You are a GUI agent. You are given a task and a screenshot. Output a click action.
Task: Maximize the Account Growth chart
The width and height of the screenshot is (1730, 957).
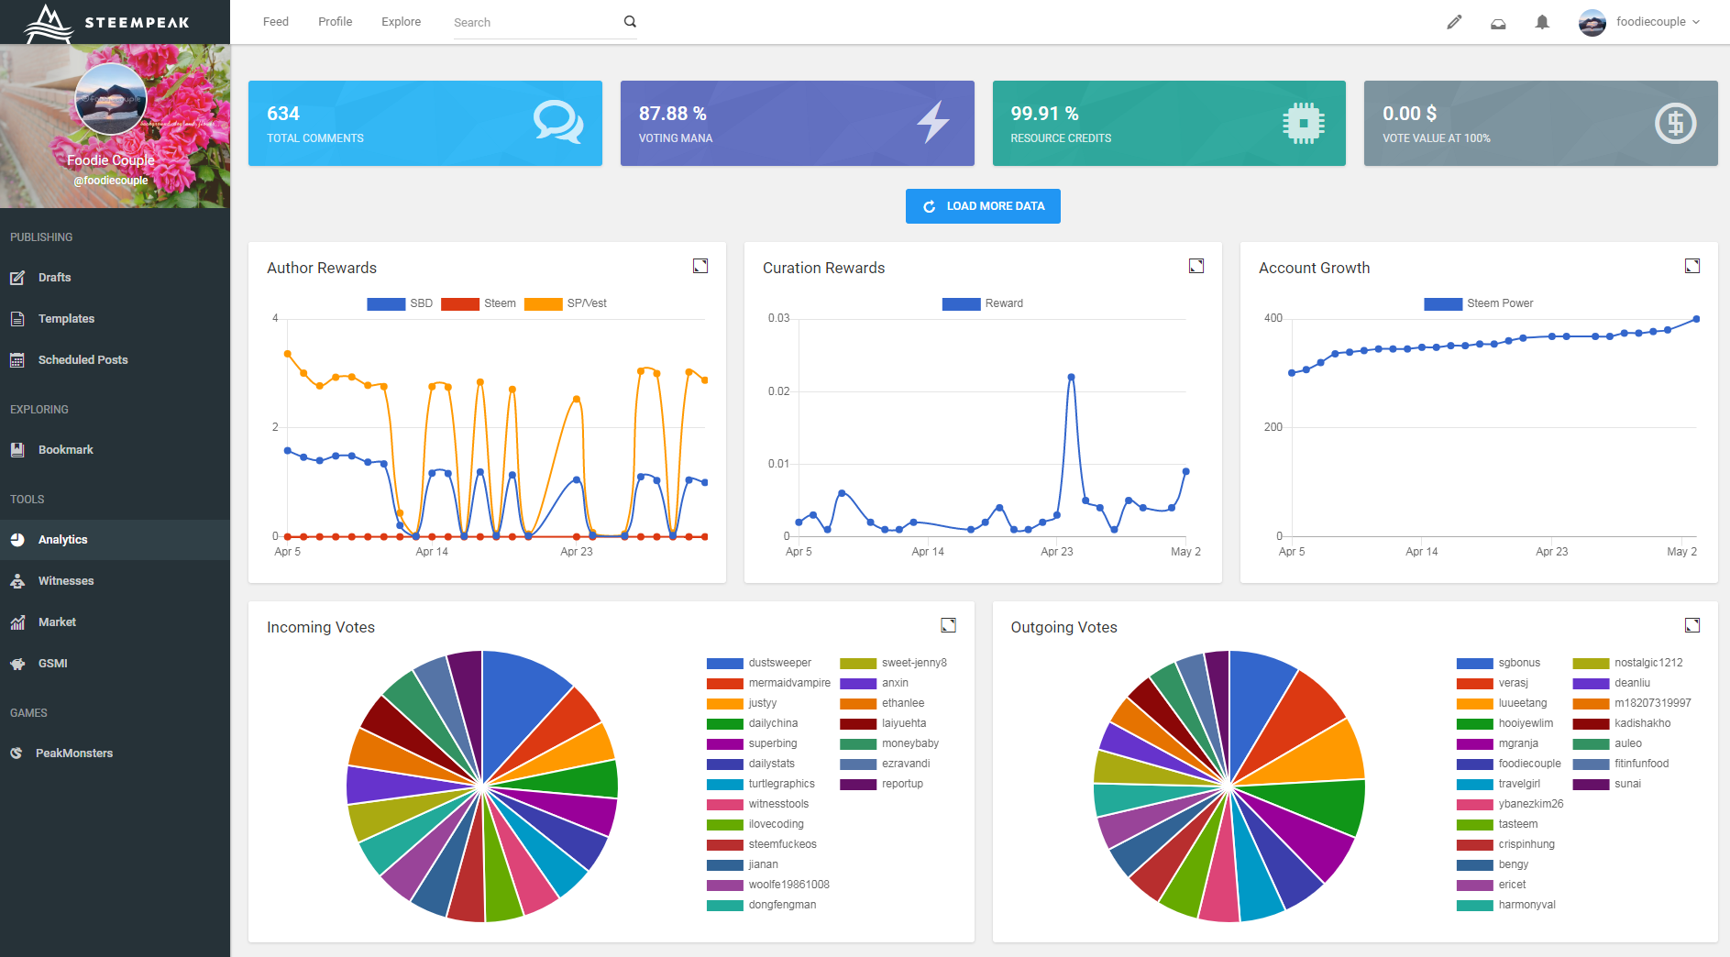pyautogui.click(x=1692, y=266)
